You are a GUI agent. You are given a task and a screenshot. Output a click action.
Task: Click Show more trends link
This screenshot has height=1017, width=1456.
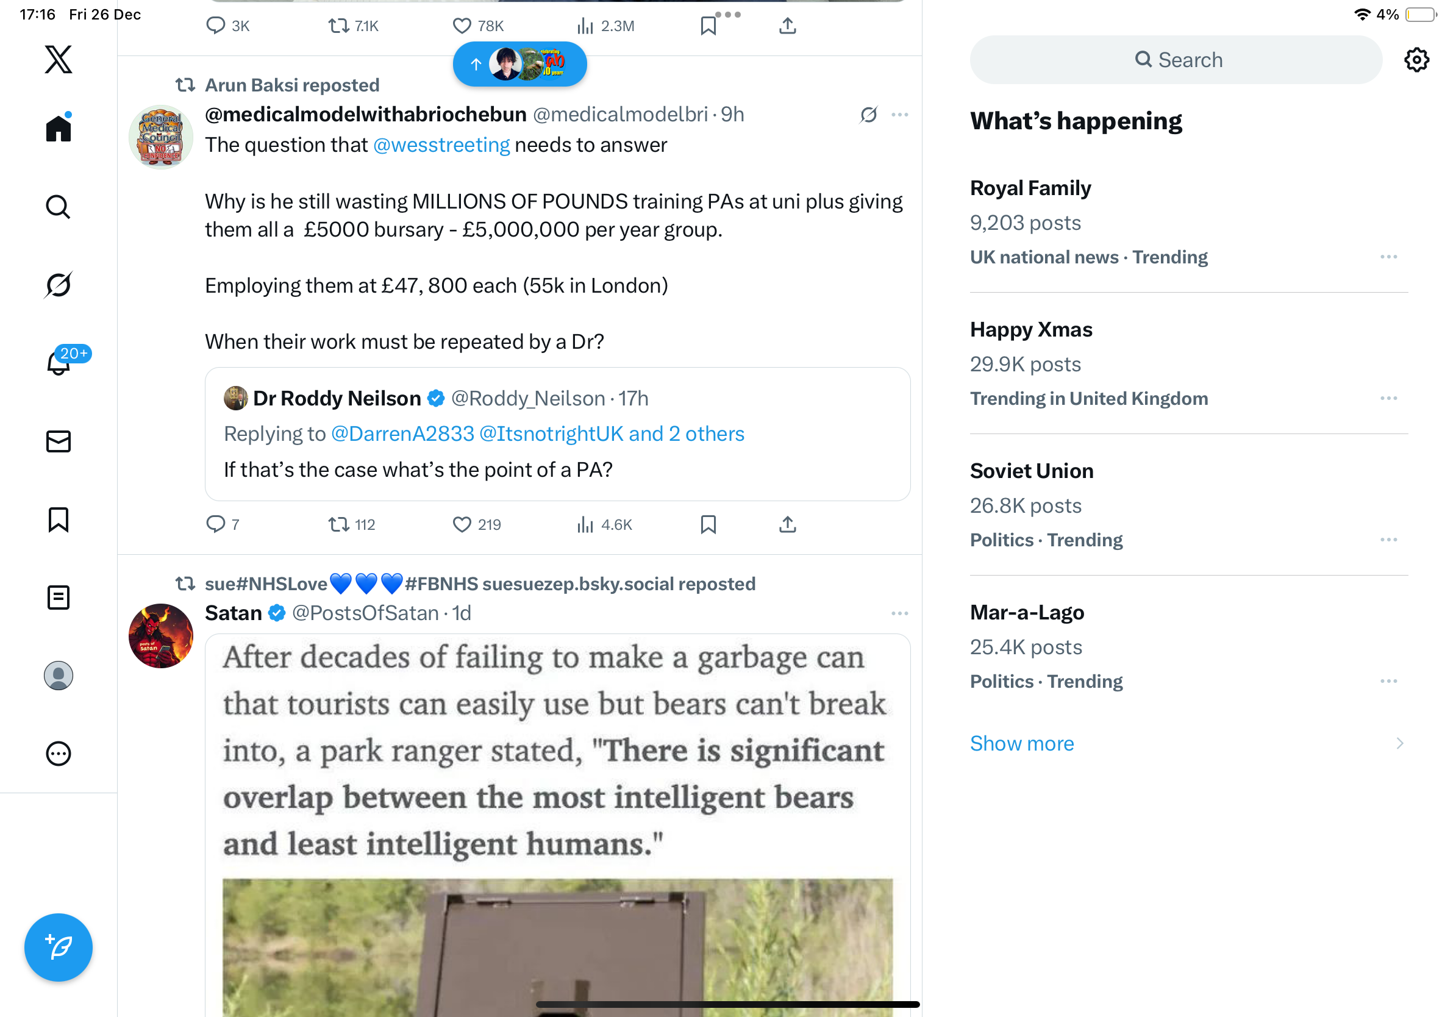[x=1022, y=743]
